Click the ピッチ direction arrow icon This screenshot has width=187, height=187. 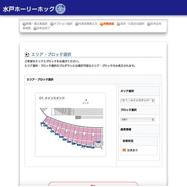click(86, 100)
